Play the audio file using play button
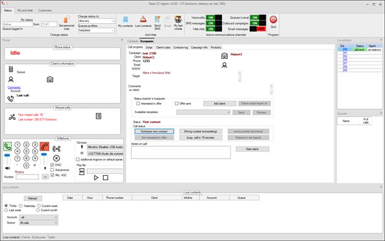The image size is (385, 241). point(96,178)
